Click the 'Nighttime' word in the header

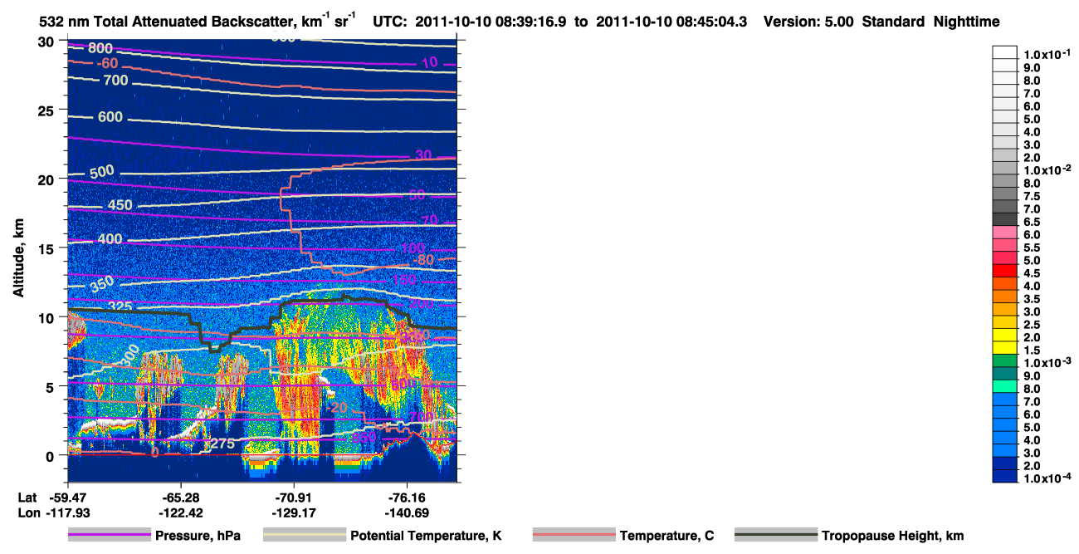[966, 22]
